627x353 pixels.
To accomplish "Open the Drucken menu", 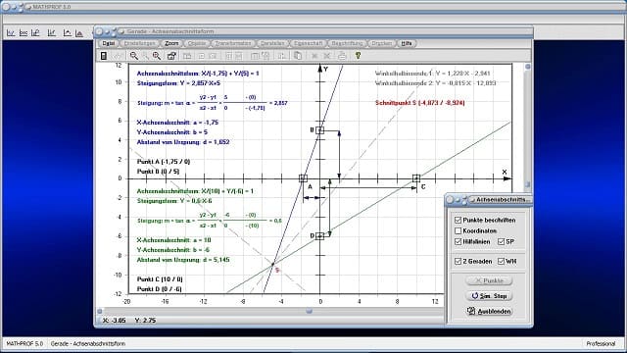I will pyautogui.click(x=381, y=43).
